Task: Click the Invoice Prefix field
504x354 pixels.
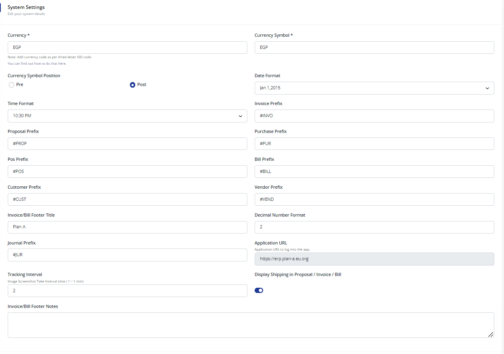Action: click(x=374, y=116)
